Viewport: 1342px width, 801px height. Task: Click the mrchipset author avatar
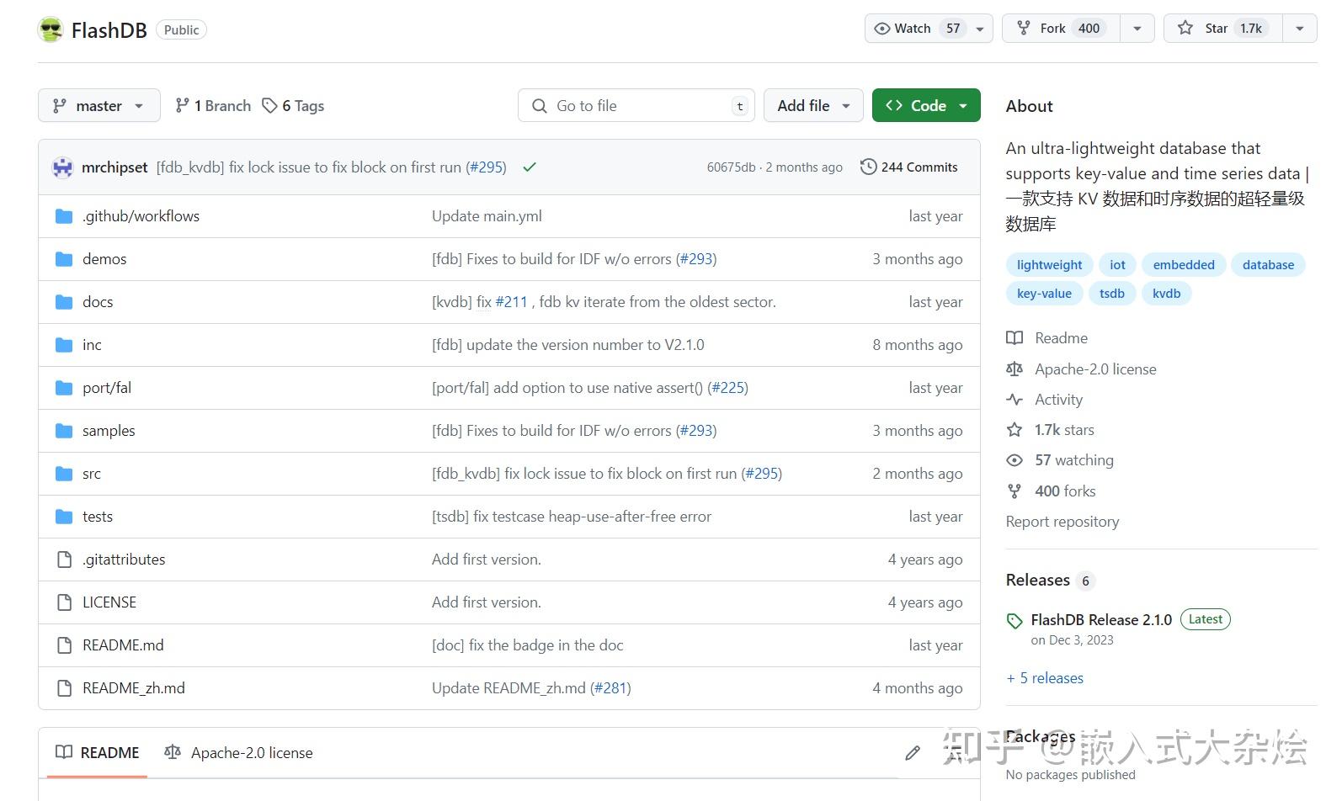click(x=62, y=167)
